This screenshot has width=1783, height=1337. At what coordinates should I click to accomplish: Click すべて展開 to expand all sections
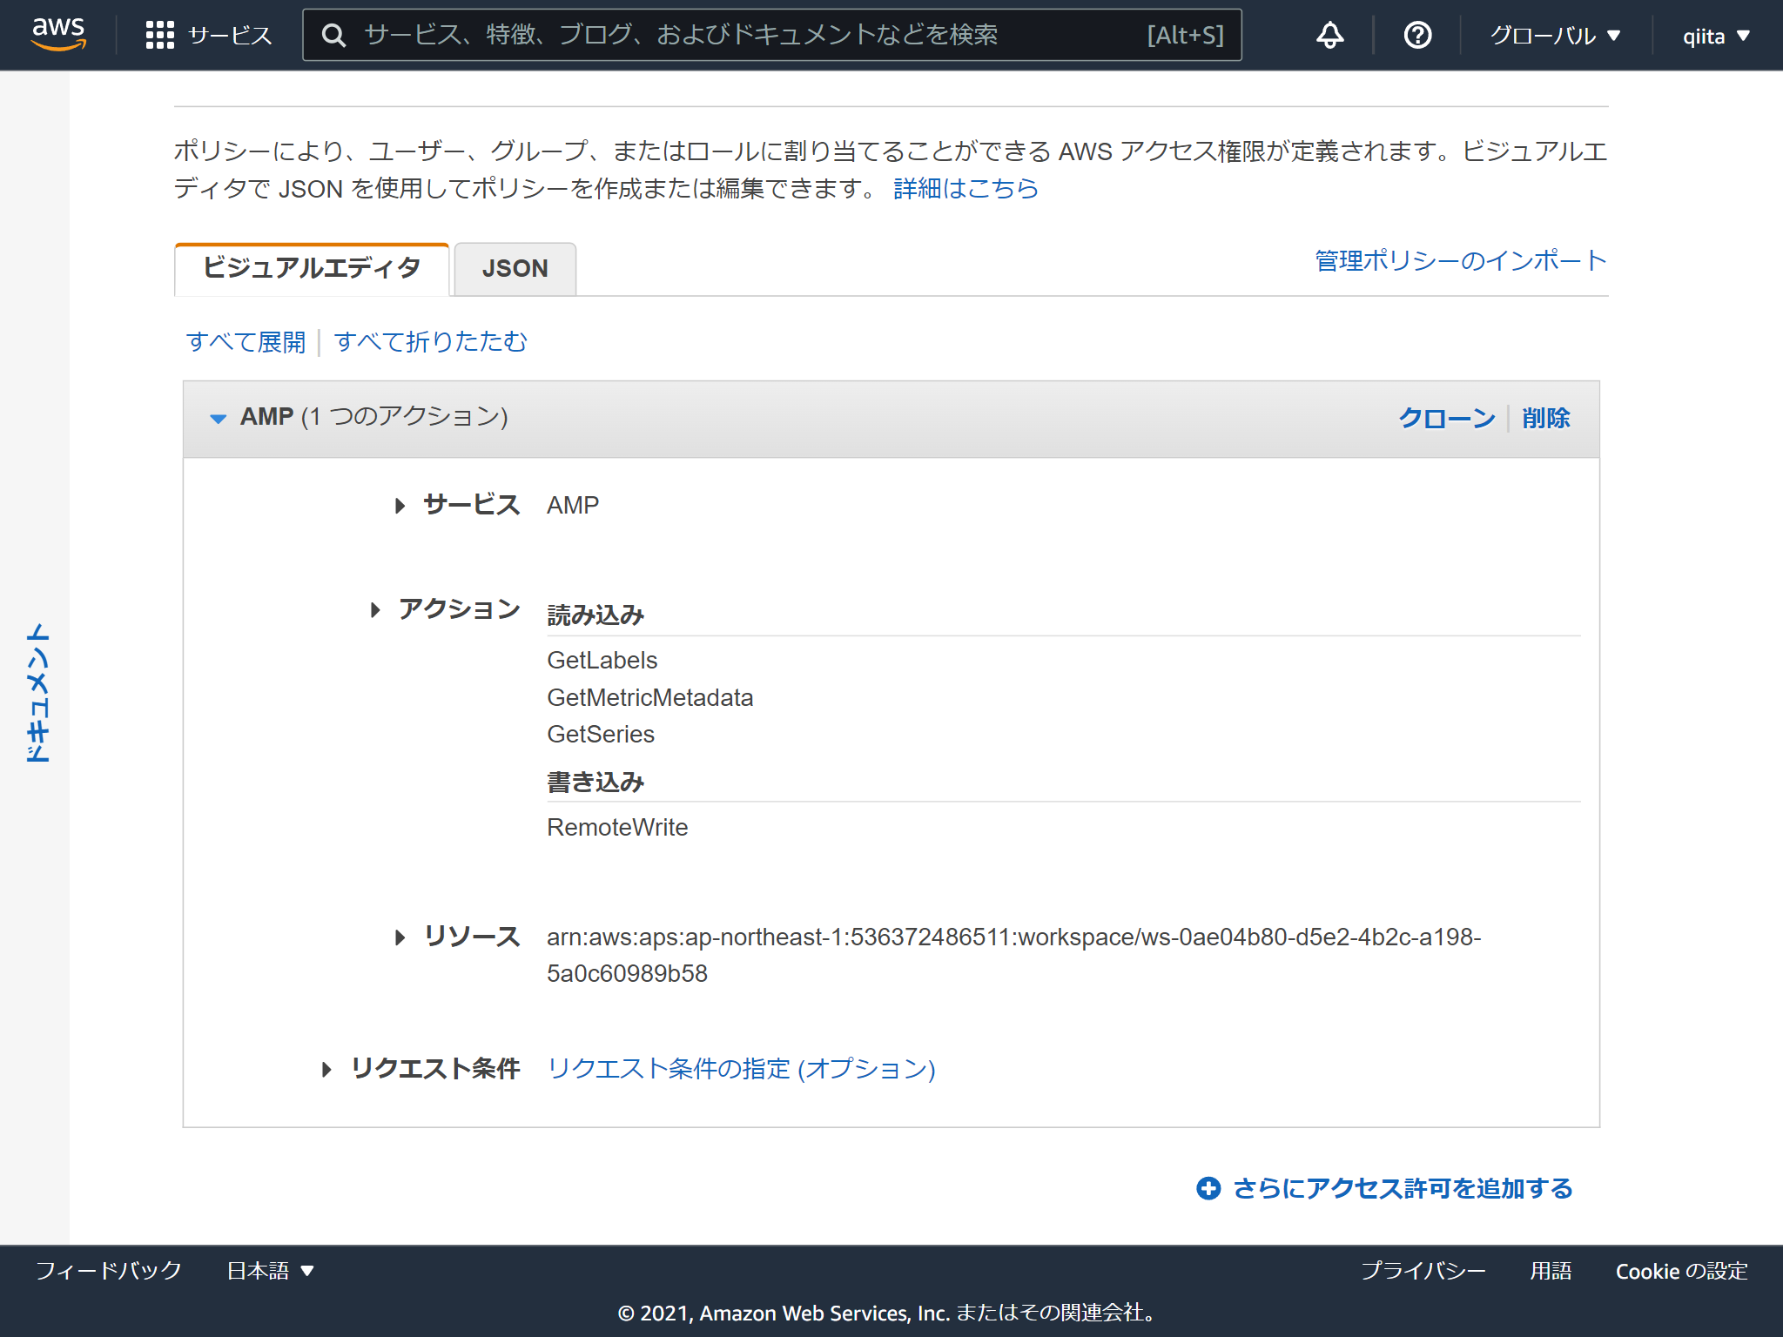click(246, 342)
